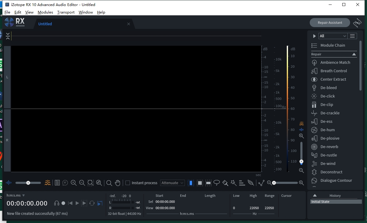Open the Window menu
Image resolution: width=367 pixels, height=223 pixels.
click(86, 12)
